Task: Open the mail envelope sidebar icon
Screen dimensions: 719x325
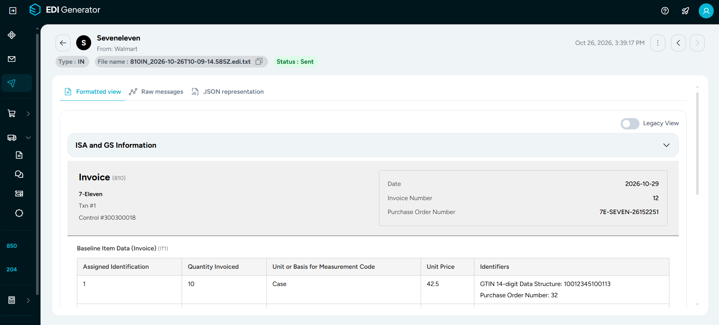Action: point(12,59)
